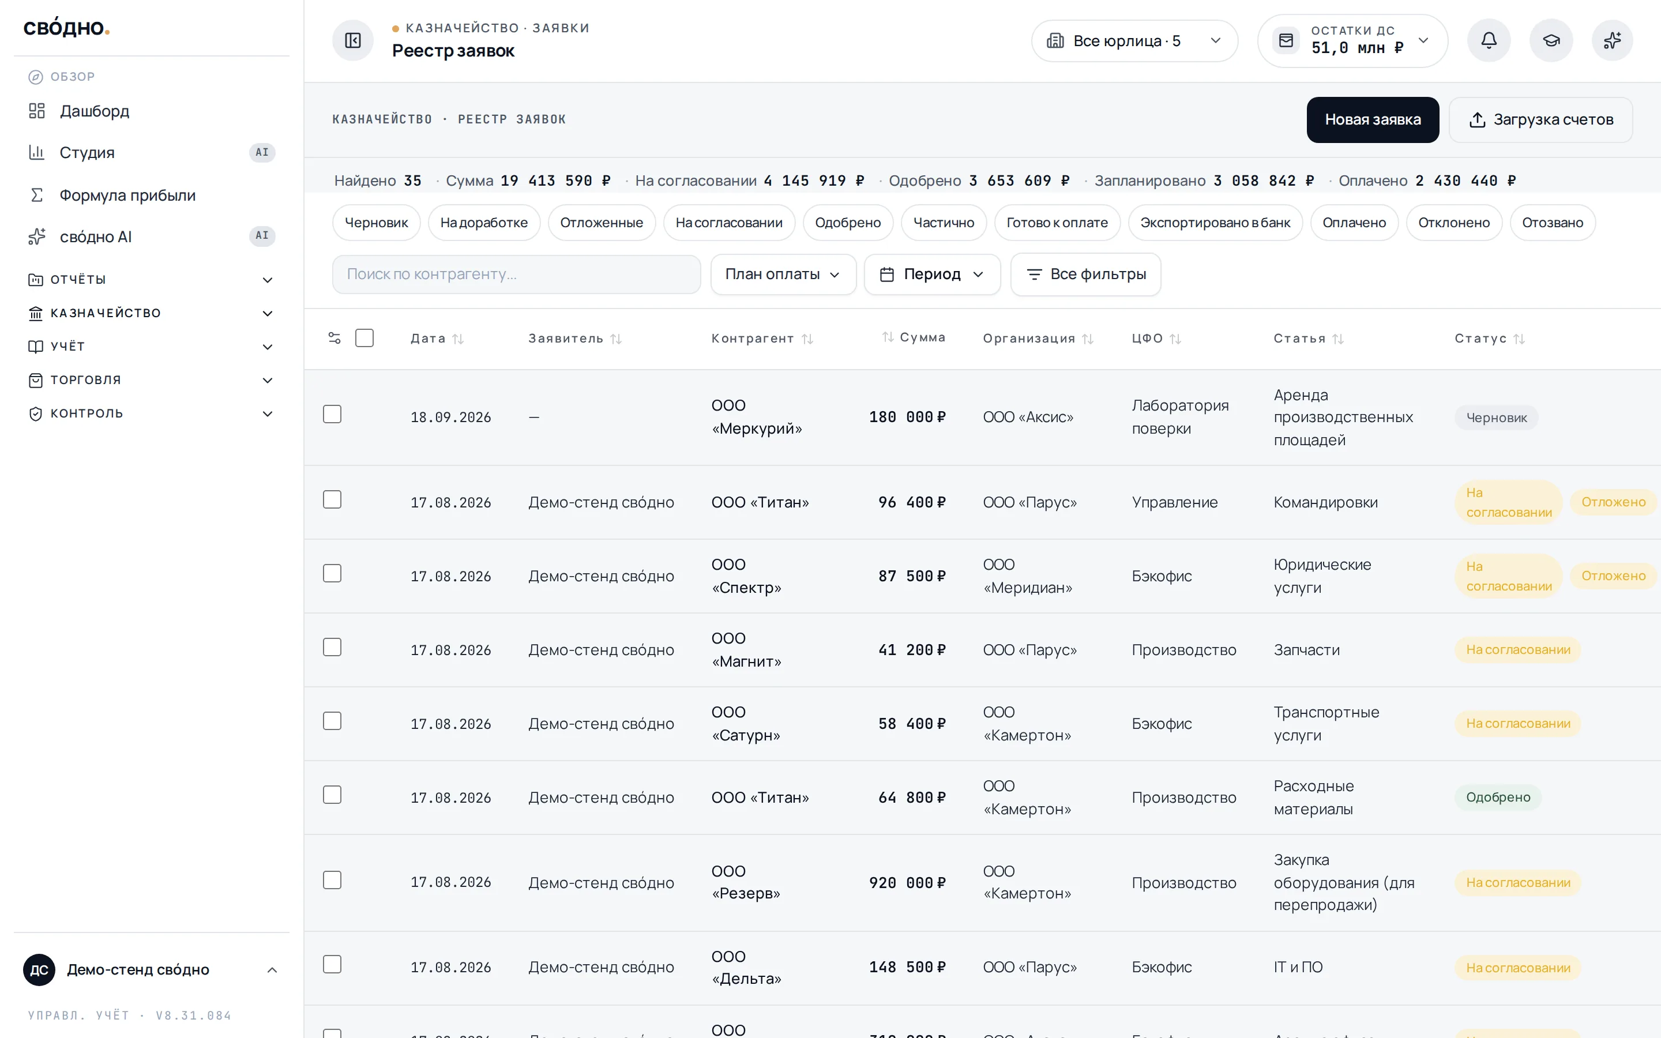Sort by Дата column arrows

[458, 339]
